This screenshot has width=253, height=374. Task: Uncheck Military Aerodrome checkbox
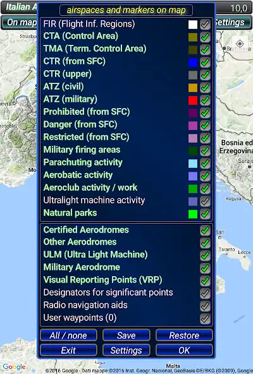pos(205,268)
